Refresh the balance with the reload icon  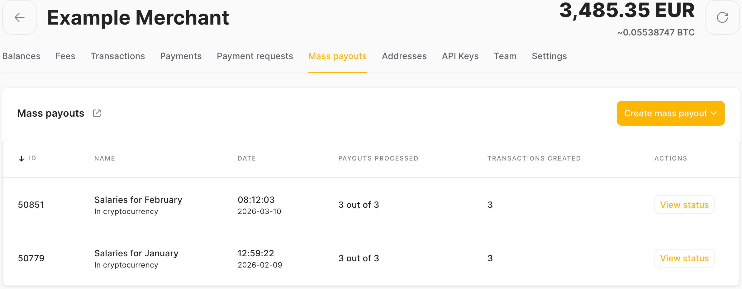[722, 17]
